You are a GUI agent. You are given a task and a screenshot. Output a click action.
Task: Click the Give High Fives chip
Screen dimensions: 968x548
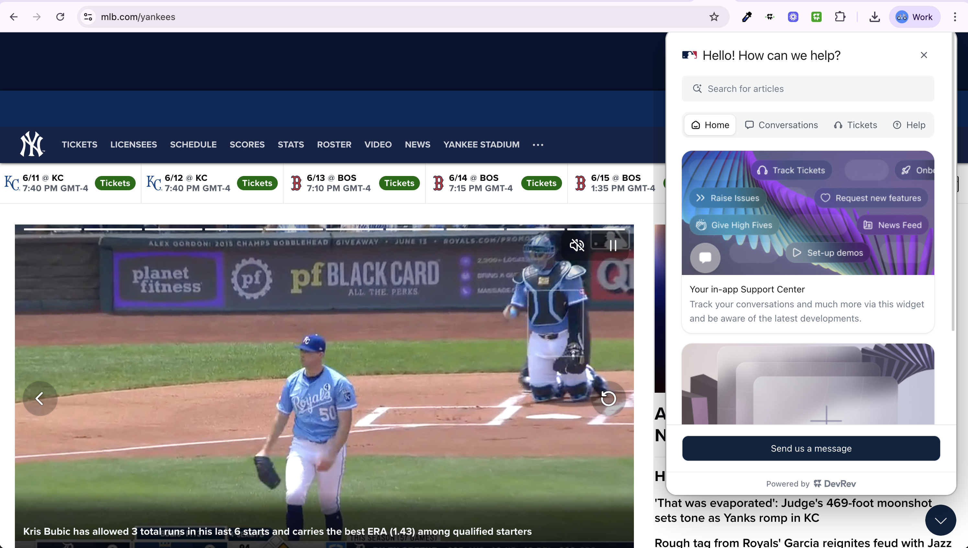[x=734, y=225]
